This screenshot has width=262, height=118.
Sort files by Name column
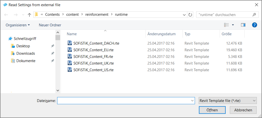tap(72, 34)
